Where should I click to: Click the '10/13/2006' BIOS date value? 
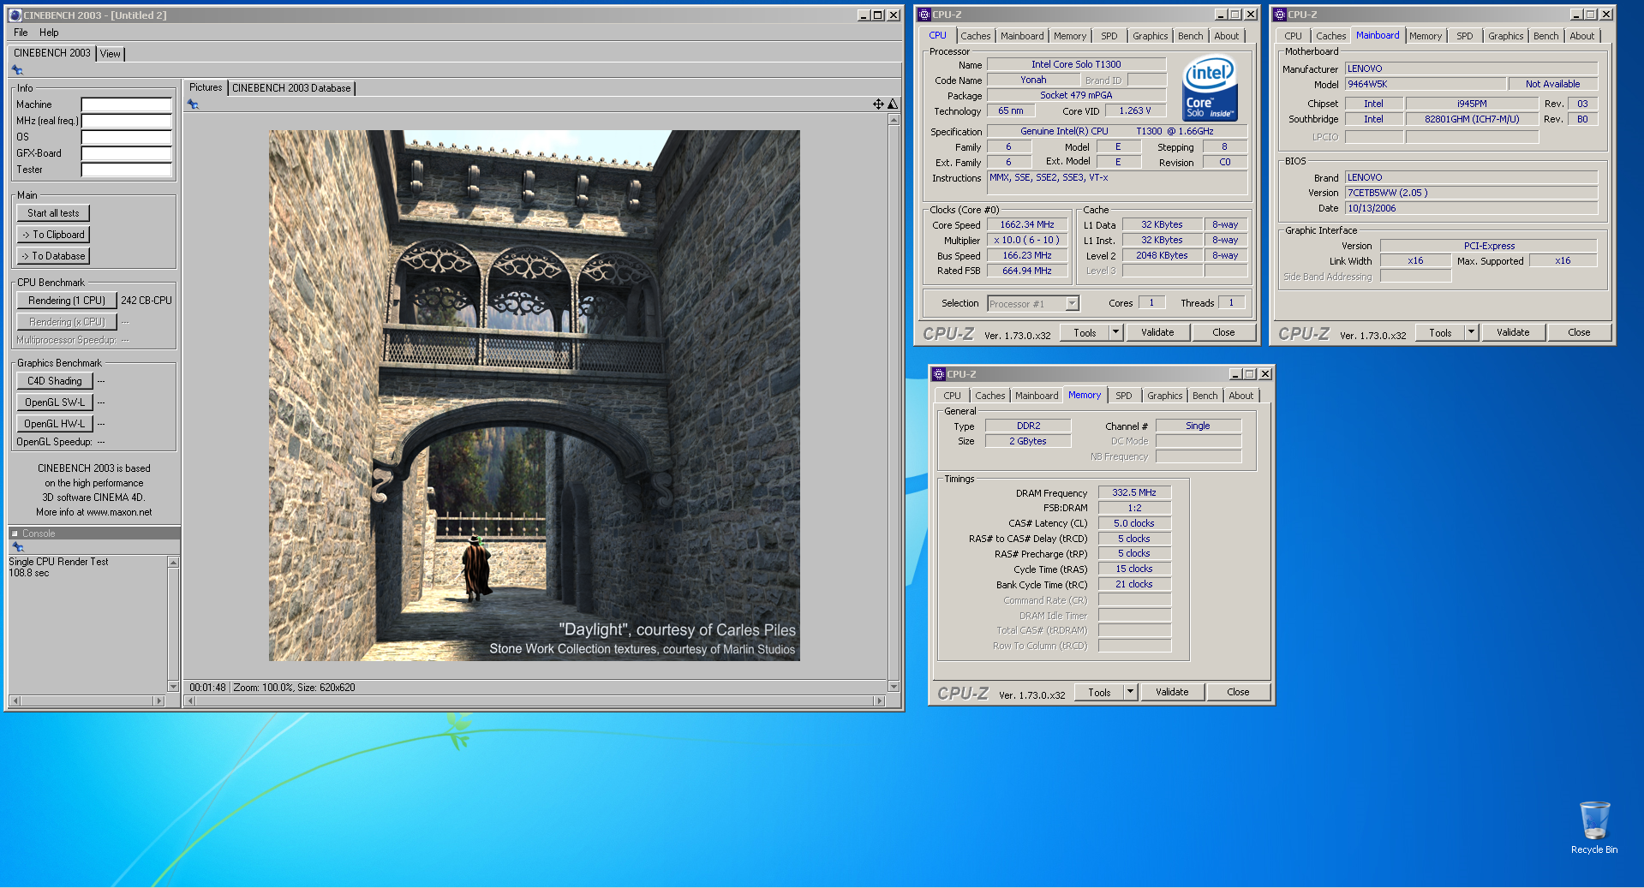[1471, 208]
